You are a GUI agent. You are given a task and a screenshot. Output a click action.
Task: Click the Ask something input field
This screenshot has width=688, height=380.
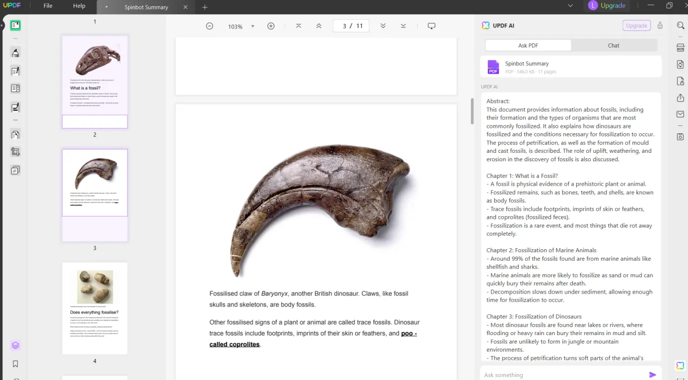[x=564, y=375]
